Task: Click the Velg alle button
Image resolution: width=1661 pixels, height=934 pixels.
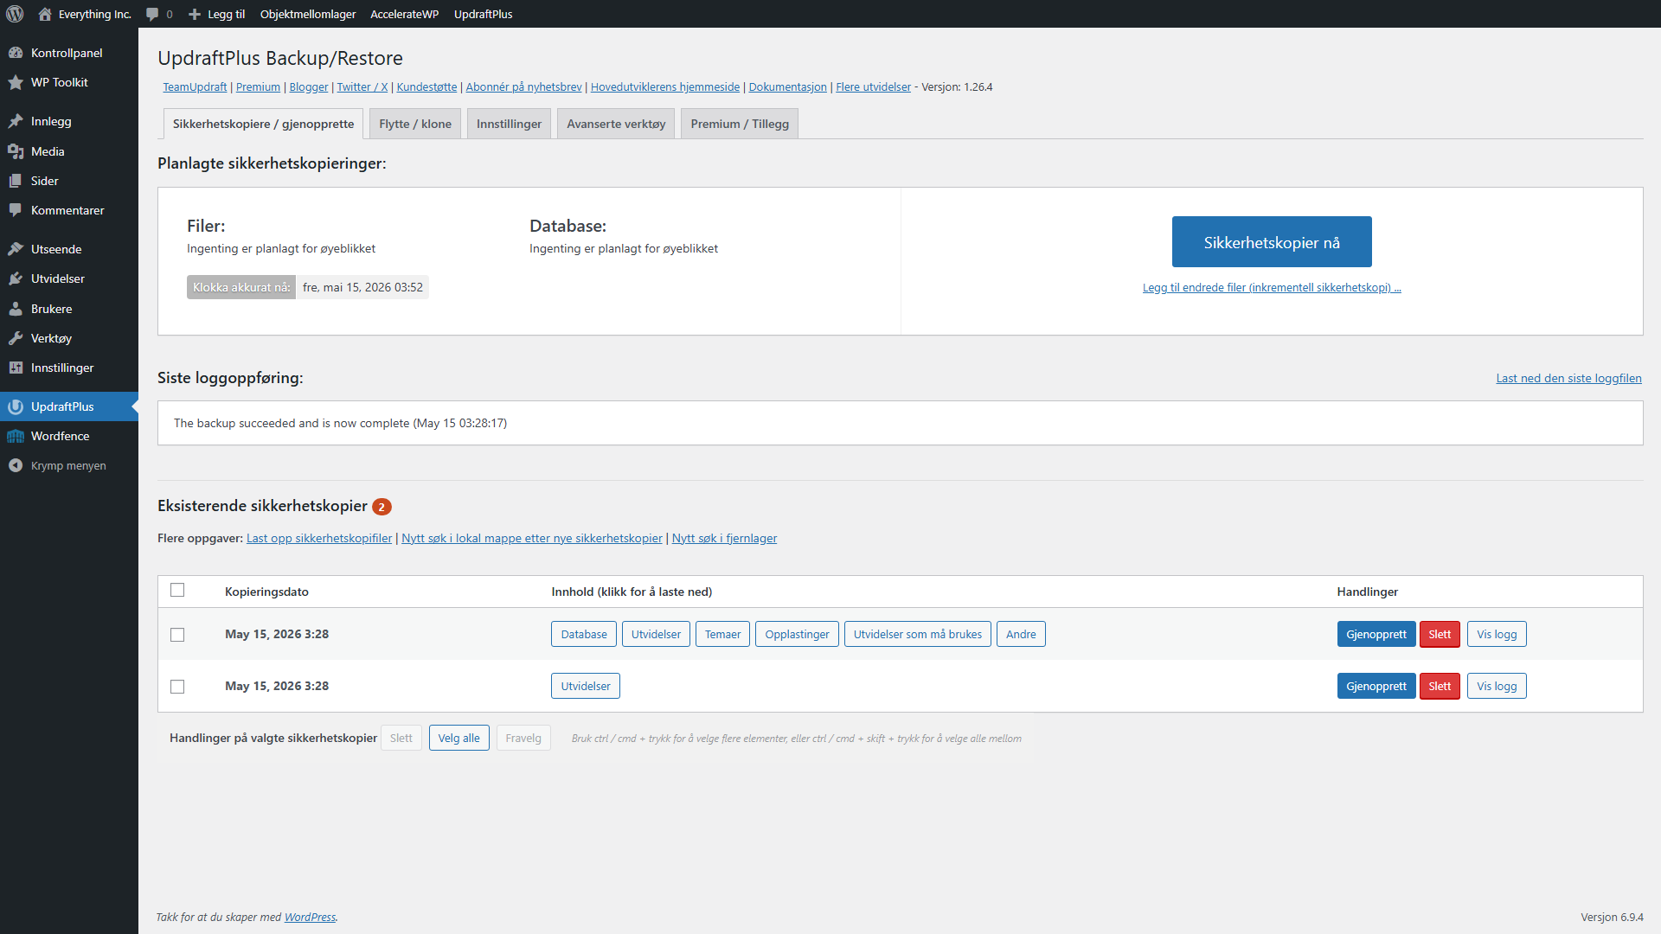Action: pos(459,738)
